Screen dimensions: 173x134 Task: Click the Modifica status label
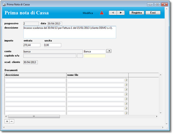88,13
